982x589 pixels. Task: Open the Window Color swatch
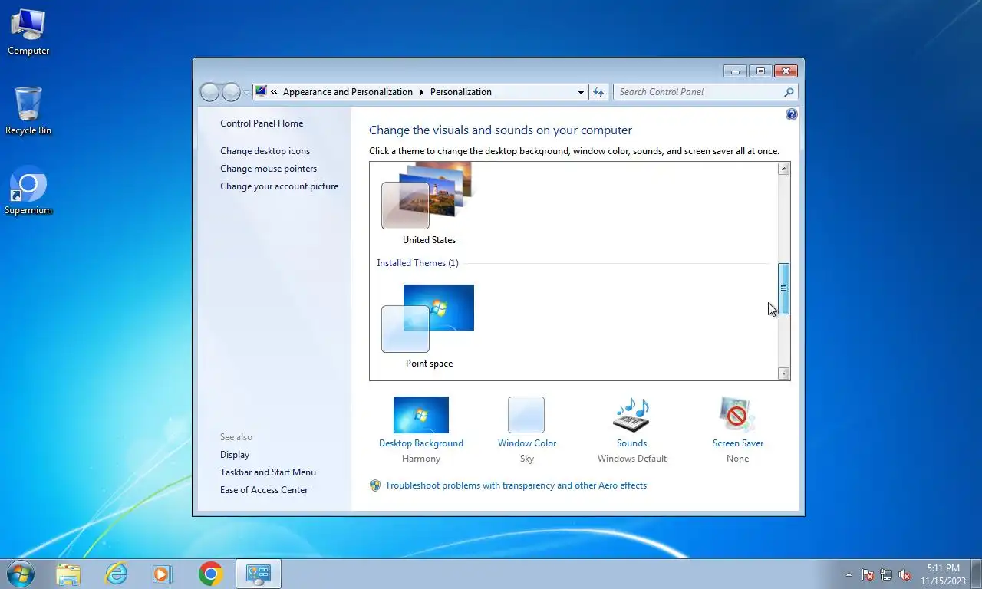click(526, 415)
